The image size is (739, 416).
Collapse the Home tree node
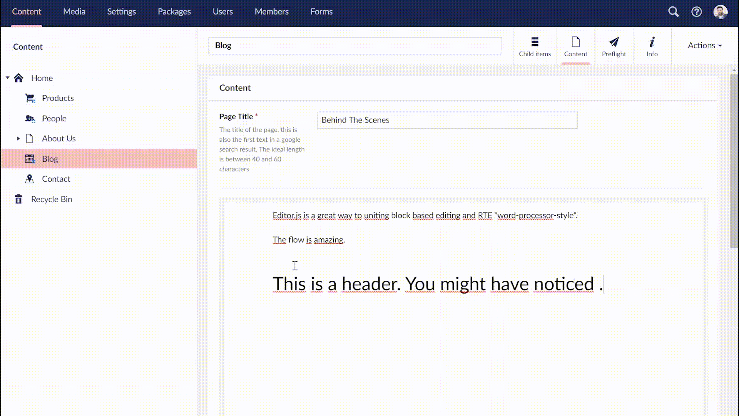(x=8, y=78)
